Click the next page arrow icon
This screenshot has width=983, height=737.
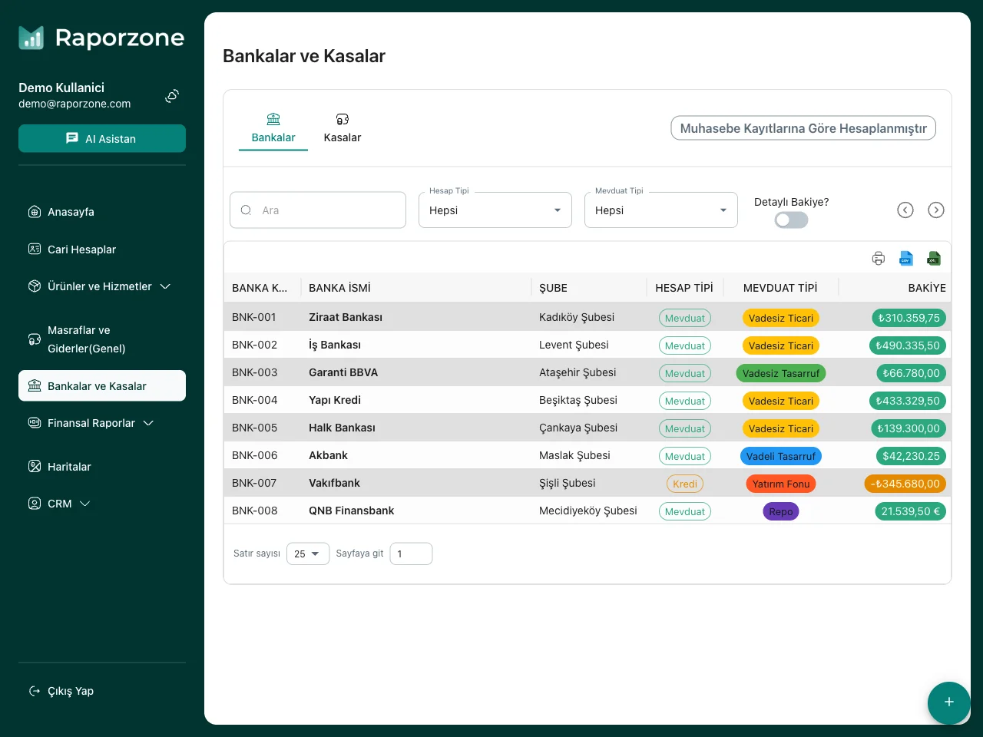click(936, 210)
